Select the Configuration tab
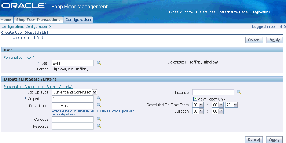This screenshot has height=143, width=286. coord(78,20)
